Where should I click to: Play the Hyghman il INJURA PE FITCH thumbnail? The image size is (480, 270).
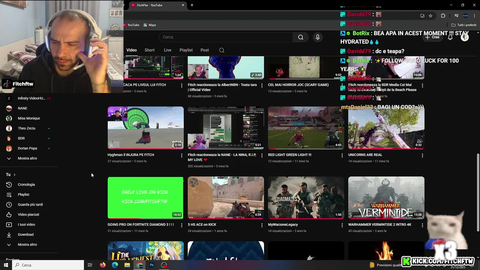point(145,128)
